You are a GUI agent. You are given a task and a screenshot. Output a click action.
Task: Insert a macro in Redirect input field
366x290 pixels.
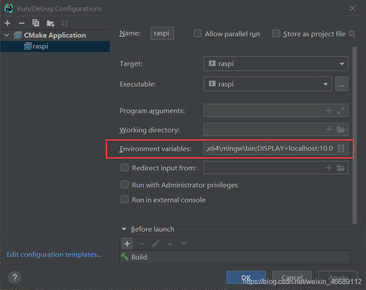point(329,168)
